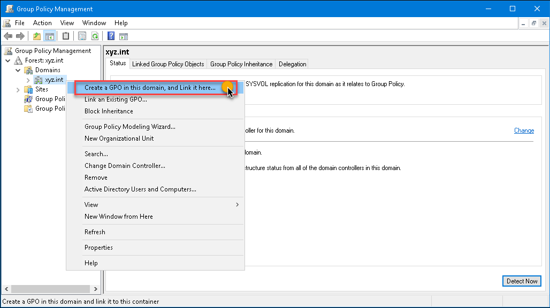Choose Refresh in context menu

click(x=156, y=232)
